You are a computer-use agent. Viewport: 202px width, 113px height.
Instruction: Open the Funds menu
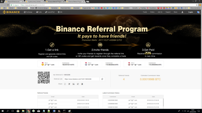click(x=145, y=12)
